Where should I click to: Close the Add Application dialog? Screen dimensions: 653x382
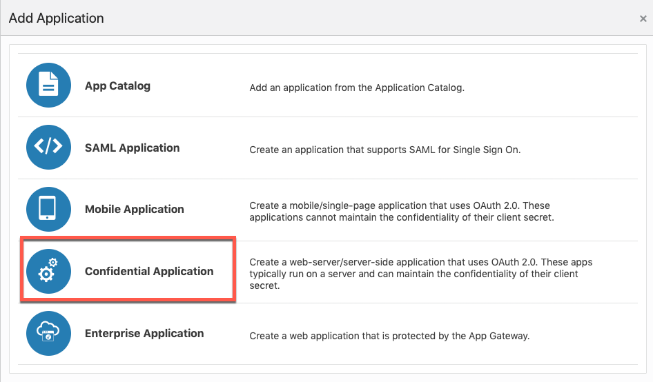[643, 19]
